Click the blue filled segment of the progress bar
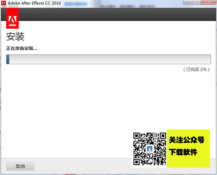 tap(8, 59)
